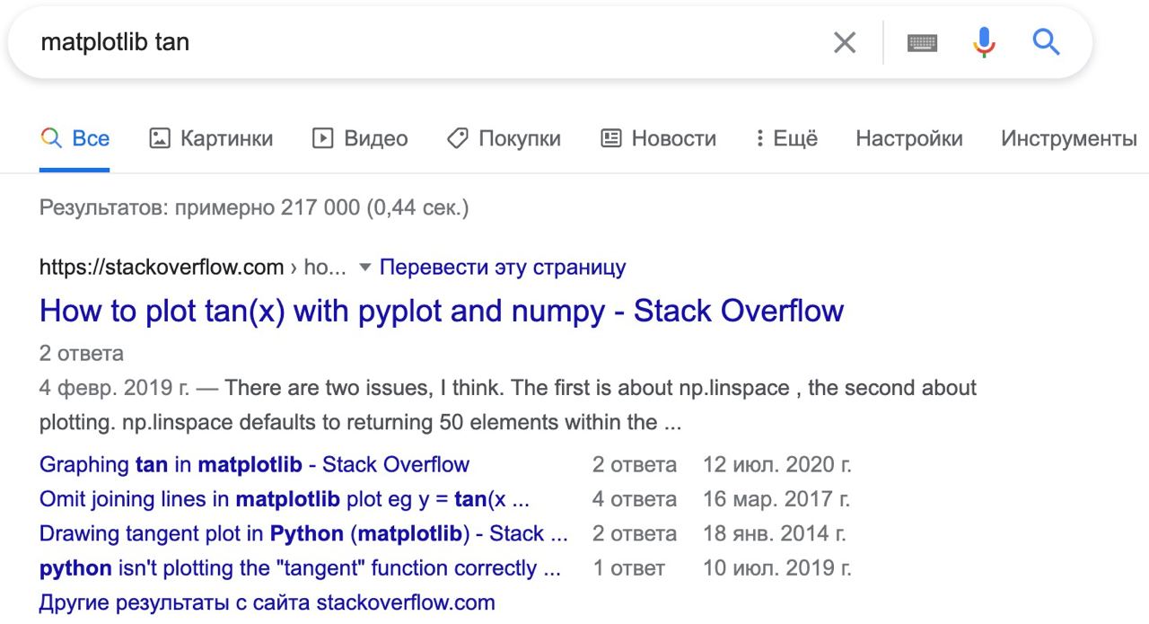
Task: Switch to the Видео tab
Action: (360, 139)
